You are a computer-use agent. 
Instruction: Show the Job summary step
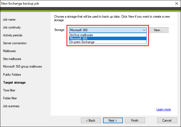(11, 106)
